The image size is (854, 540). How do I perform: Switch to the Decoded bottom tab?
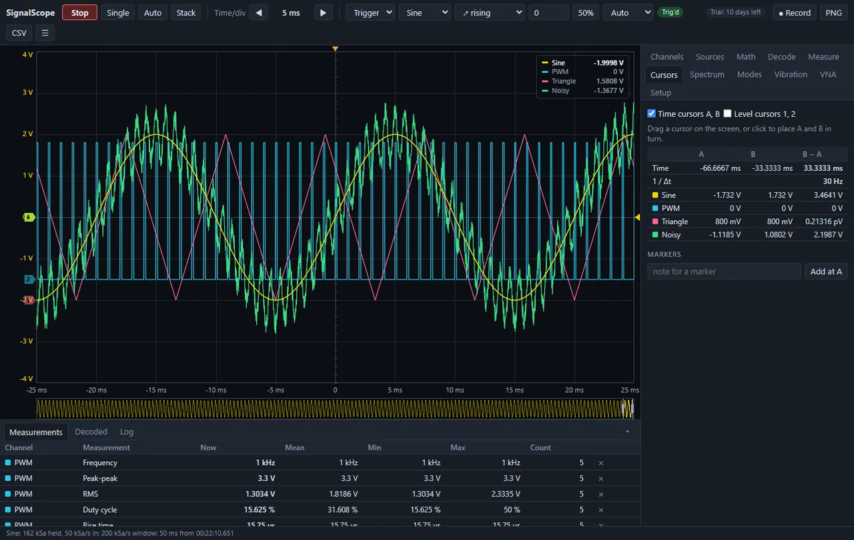click(x=91, y=432)
